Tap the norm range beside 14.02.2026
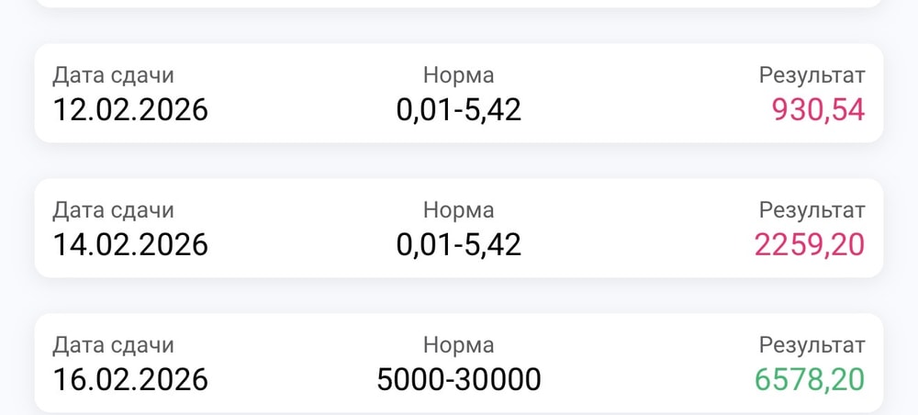 pos(458,244)
